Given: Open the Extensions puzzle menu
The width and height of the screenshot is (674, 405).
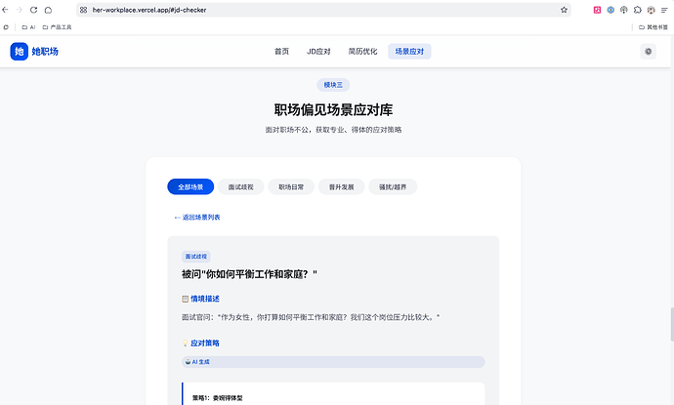Looking at the screenshot, I should [638, 10].
